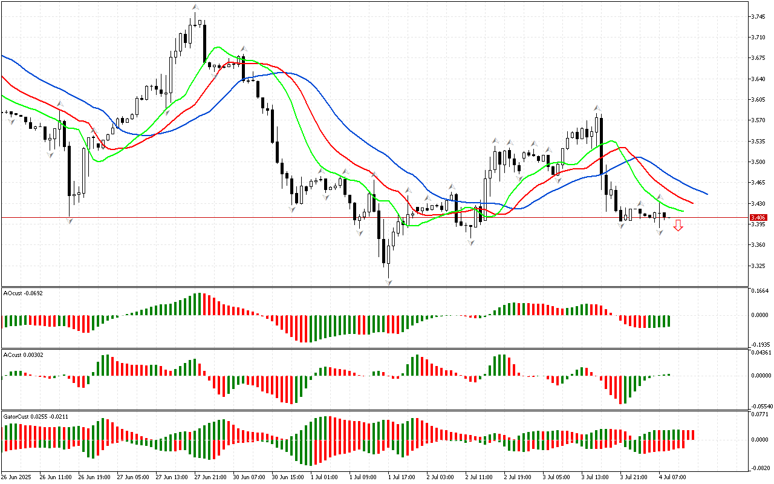Select the first down fractal at chart's left edge
Viewport: 774px width, 484px height.
pyautogui.click(x=11, y=122)
